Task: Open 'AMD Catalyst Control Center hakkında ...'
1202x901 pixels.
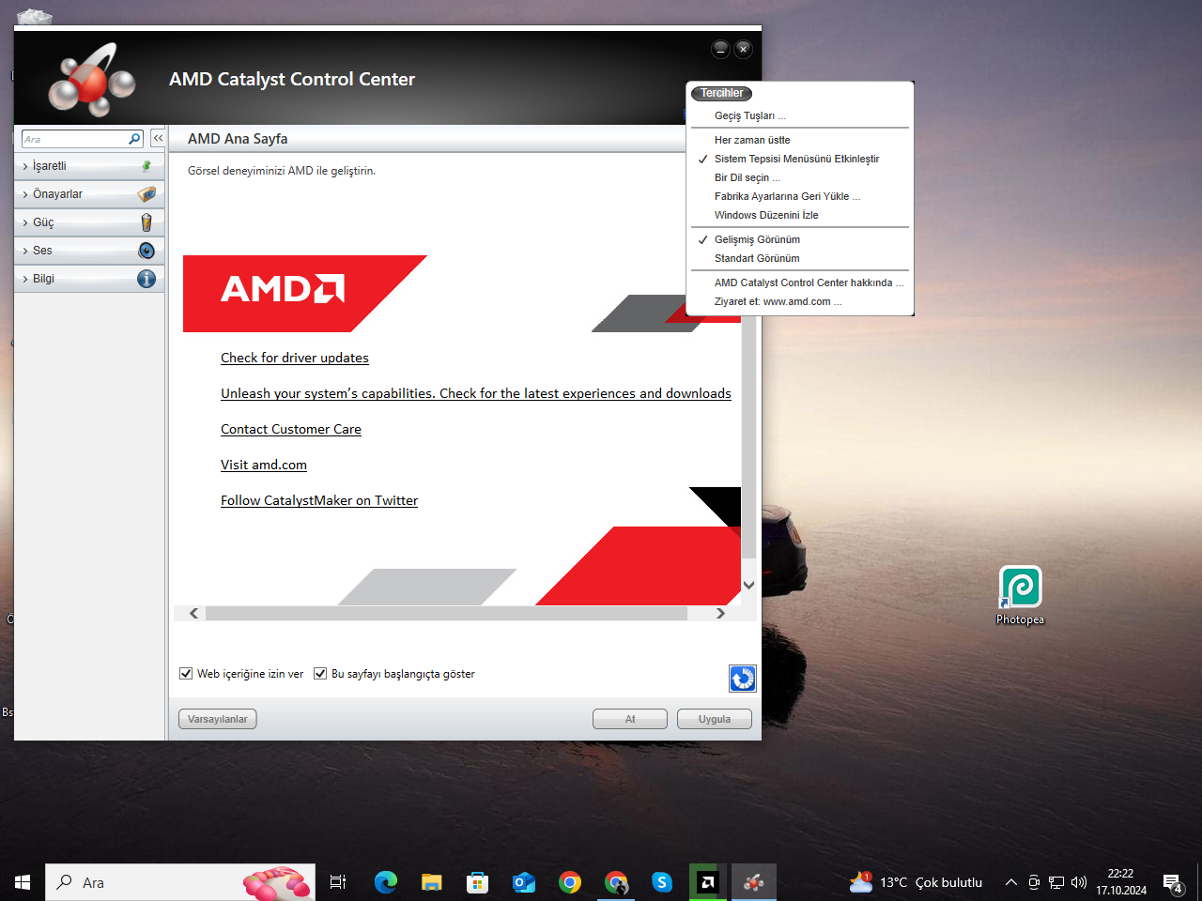Action: click(x=809, y=283)
